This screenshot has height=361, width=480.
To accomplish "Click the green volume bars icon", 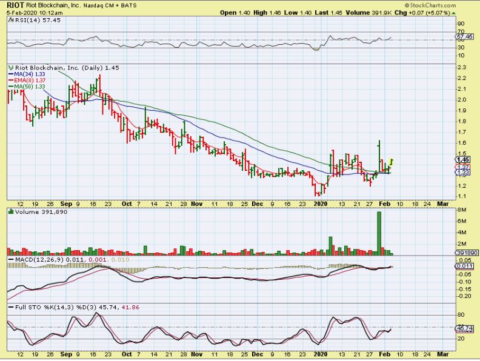I will coord(11,212).
